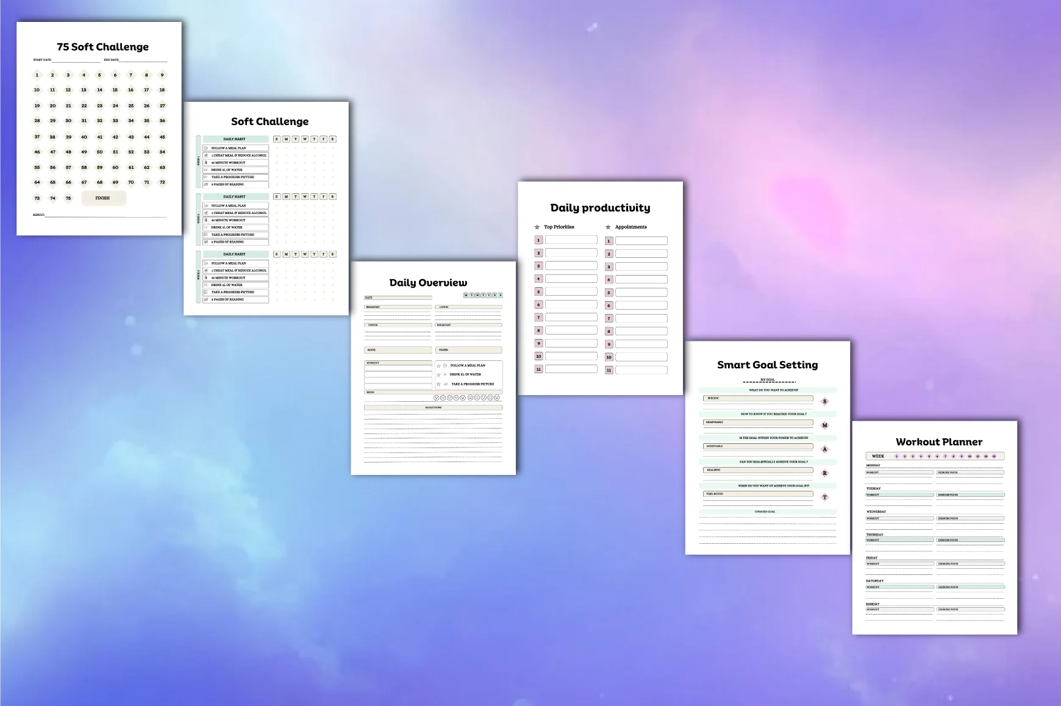Click Top Priorities field number 1
The image size is (1061, 706).
(571, 240)
